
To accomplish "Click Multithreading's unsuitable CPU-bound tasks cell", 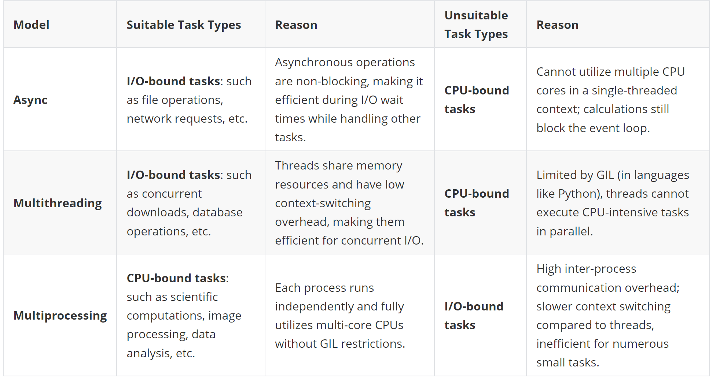I will coord(480,203).
